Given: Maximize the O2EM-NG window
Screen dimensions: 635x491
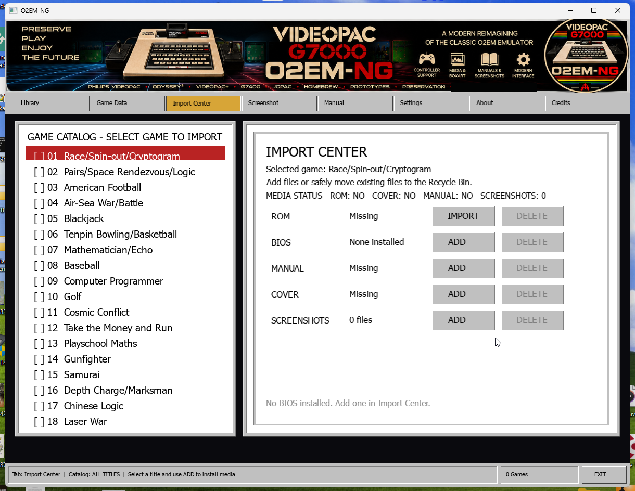Looking at the screenshot, I should tap(594, 10).
